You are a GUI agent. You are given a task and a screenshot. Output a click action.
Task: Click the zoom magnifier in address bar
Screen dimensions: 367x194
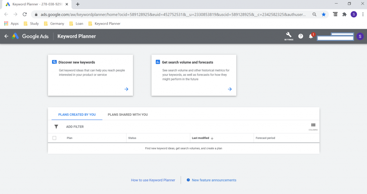tap(314, 15)
